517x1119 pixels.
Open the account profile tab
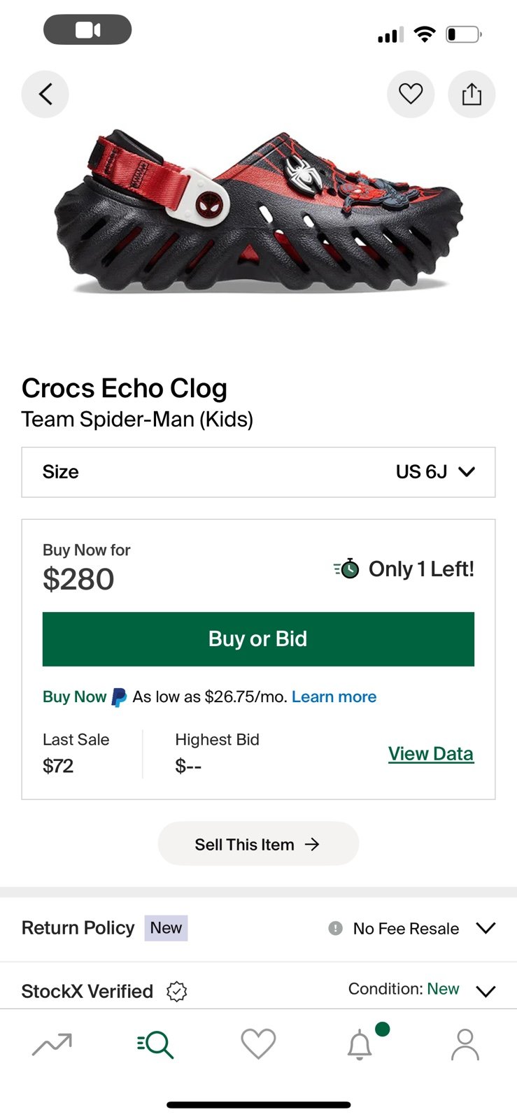[x=465, y=1044]
